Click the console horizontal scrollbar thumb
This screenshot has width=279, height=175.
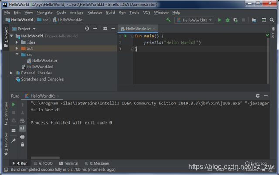[x=45, y=158]
